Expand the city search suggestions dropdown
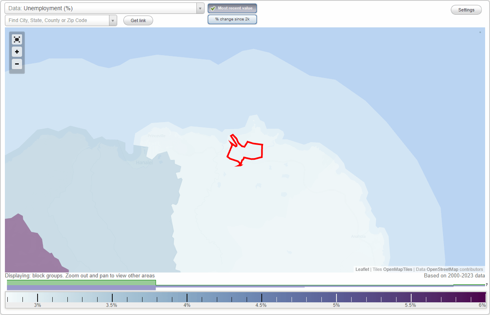 (x=113, y=20)
